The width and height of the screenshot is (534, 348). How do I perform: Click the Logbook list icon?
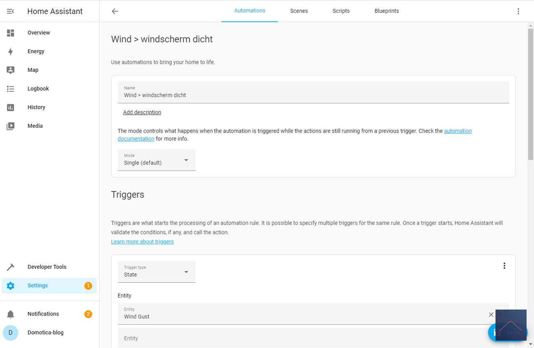(11, 89)
